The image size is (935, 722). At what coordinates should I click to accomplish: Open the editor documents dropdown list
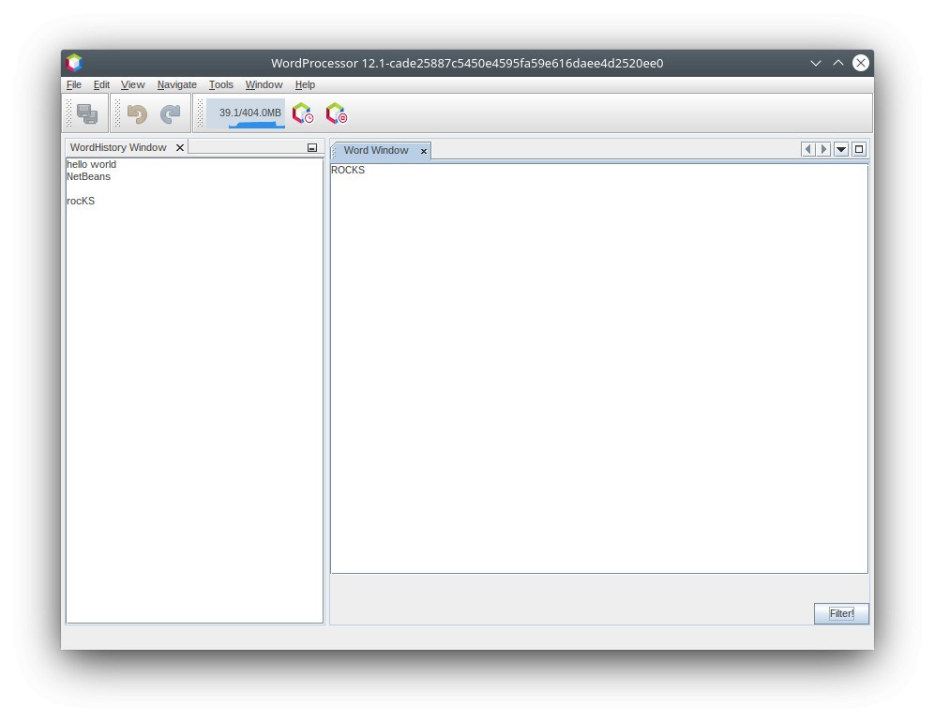tap(841, 149)
